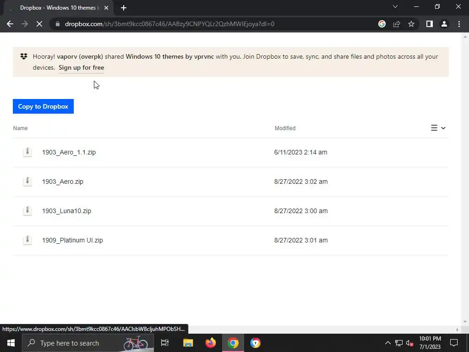The width and height of the screenshot is (469, 352).
Task: Open file 1909_Platinum UI.zip
Action: [x=72, y=240]
